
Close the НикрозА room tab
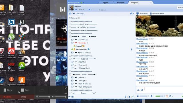tap(151, 2)
